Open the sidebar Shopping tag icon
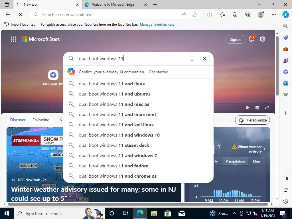 285,38
